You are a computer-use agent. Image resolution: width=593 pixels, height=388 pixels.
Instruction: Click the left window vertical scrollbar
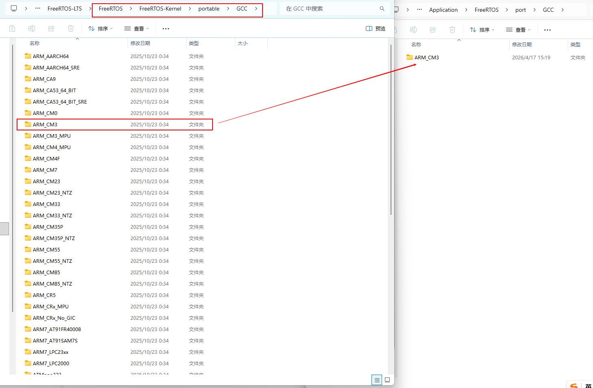coord(391,129)
